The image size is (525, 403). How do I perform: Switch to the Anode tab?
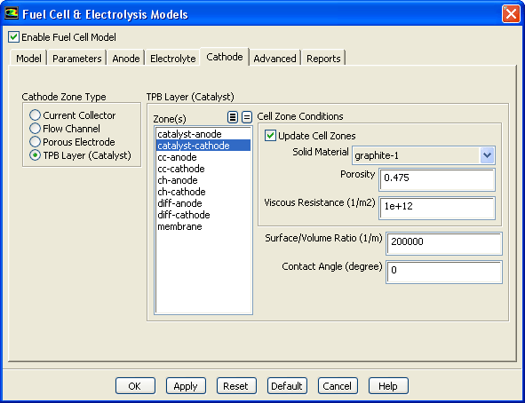126,59
